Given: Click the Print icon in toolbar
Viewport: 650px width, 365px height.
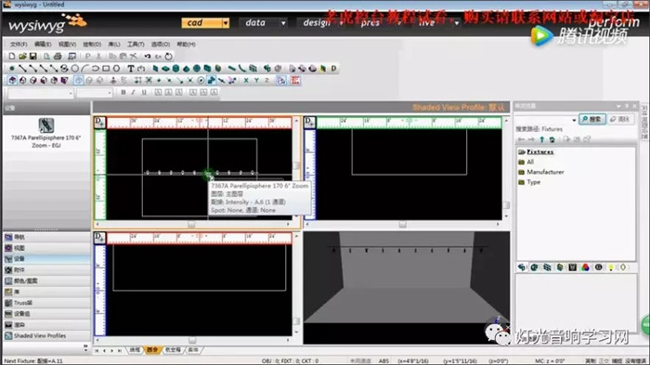Looking at the screenshot, I should (x=58, y=56).
